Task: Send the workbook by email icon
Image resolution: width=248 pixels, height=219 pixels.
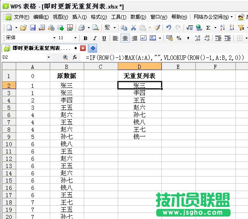Action: point(61,28)
